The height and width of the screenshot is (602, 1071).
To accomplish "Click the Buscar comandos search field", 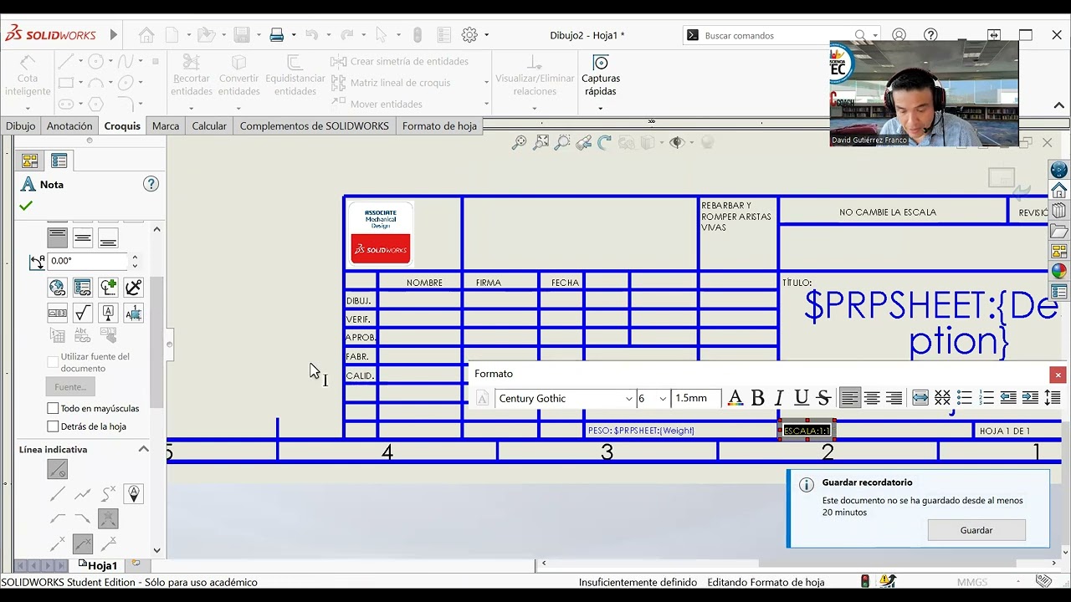I will point(776,35).
